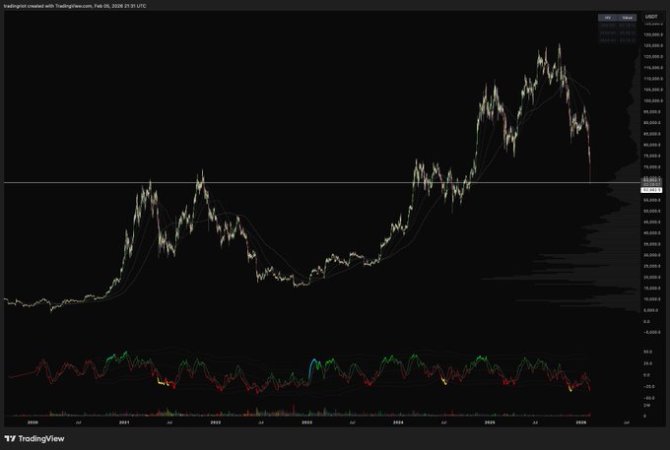Click the 130,000.0 price axis label
This screenshot has height=450, width=670.
click(654, 34)
